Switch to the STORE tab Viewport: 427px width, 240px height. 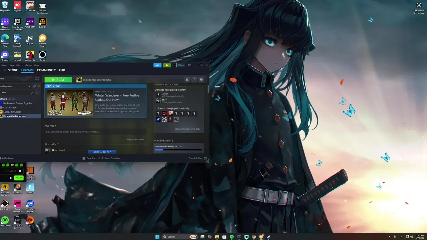click(x=13, y=70)
